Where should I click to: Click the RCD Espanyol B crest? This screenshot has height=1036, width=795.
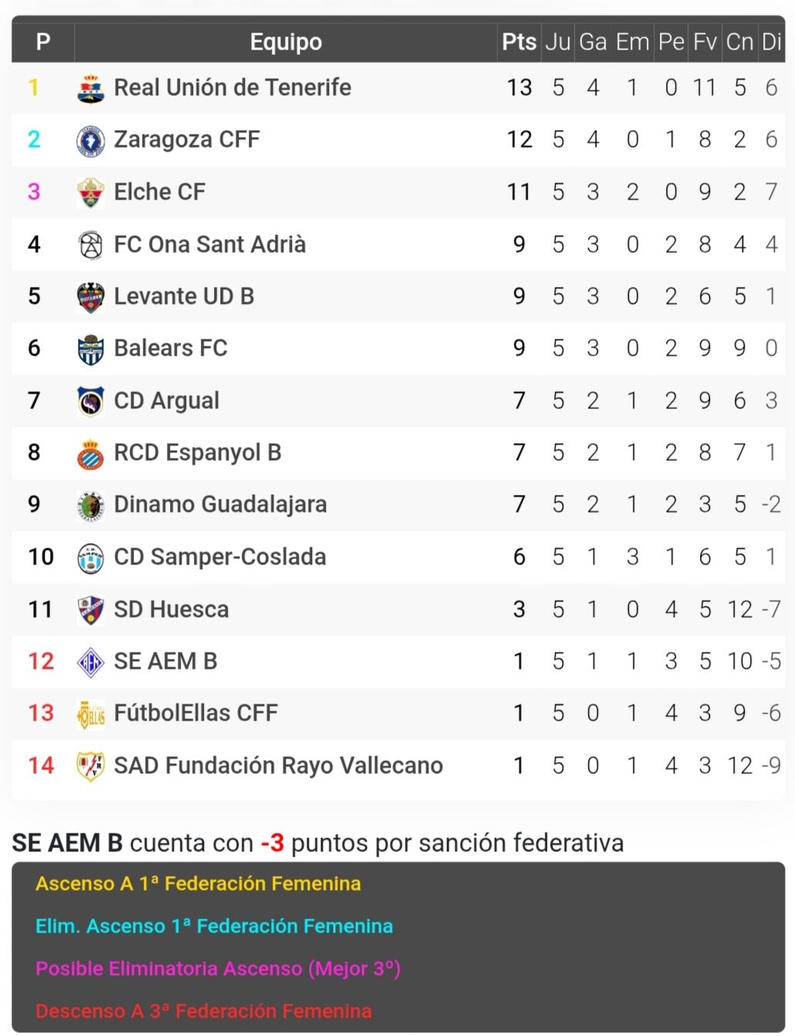(91, 454)
